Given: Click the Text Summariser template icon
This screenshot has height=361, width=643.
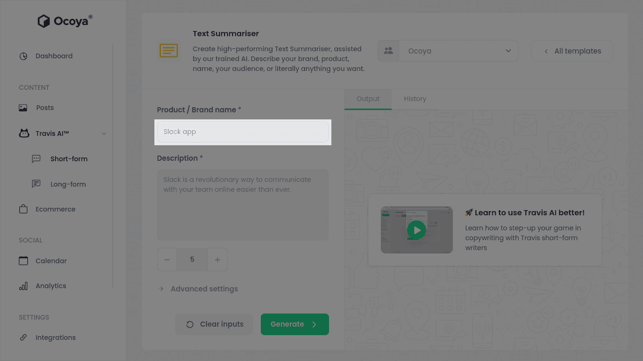Looking at the screenshot, I should click(169, 50).
